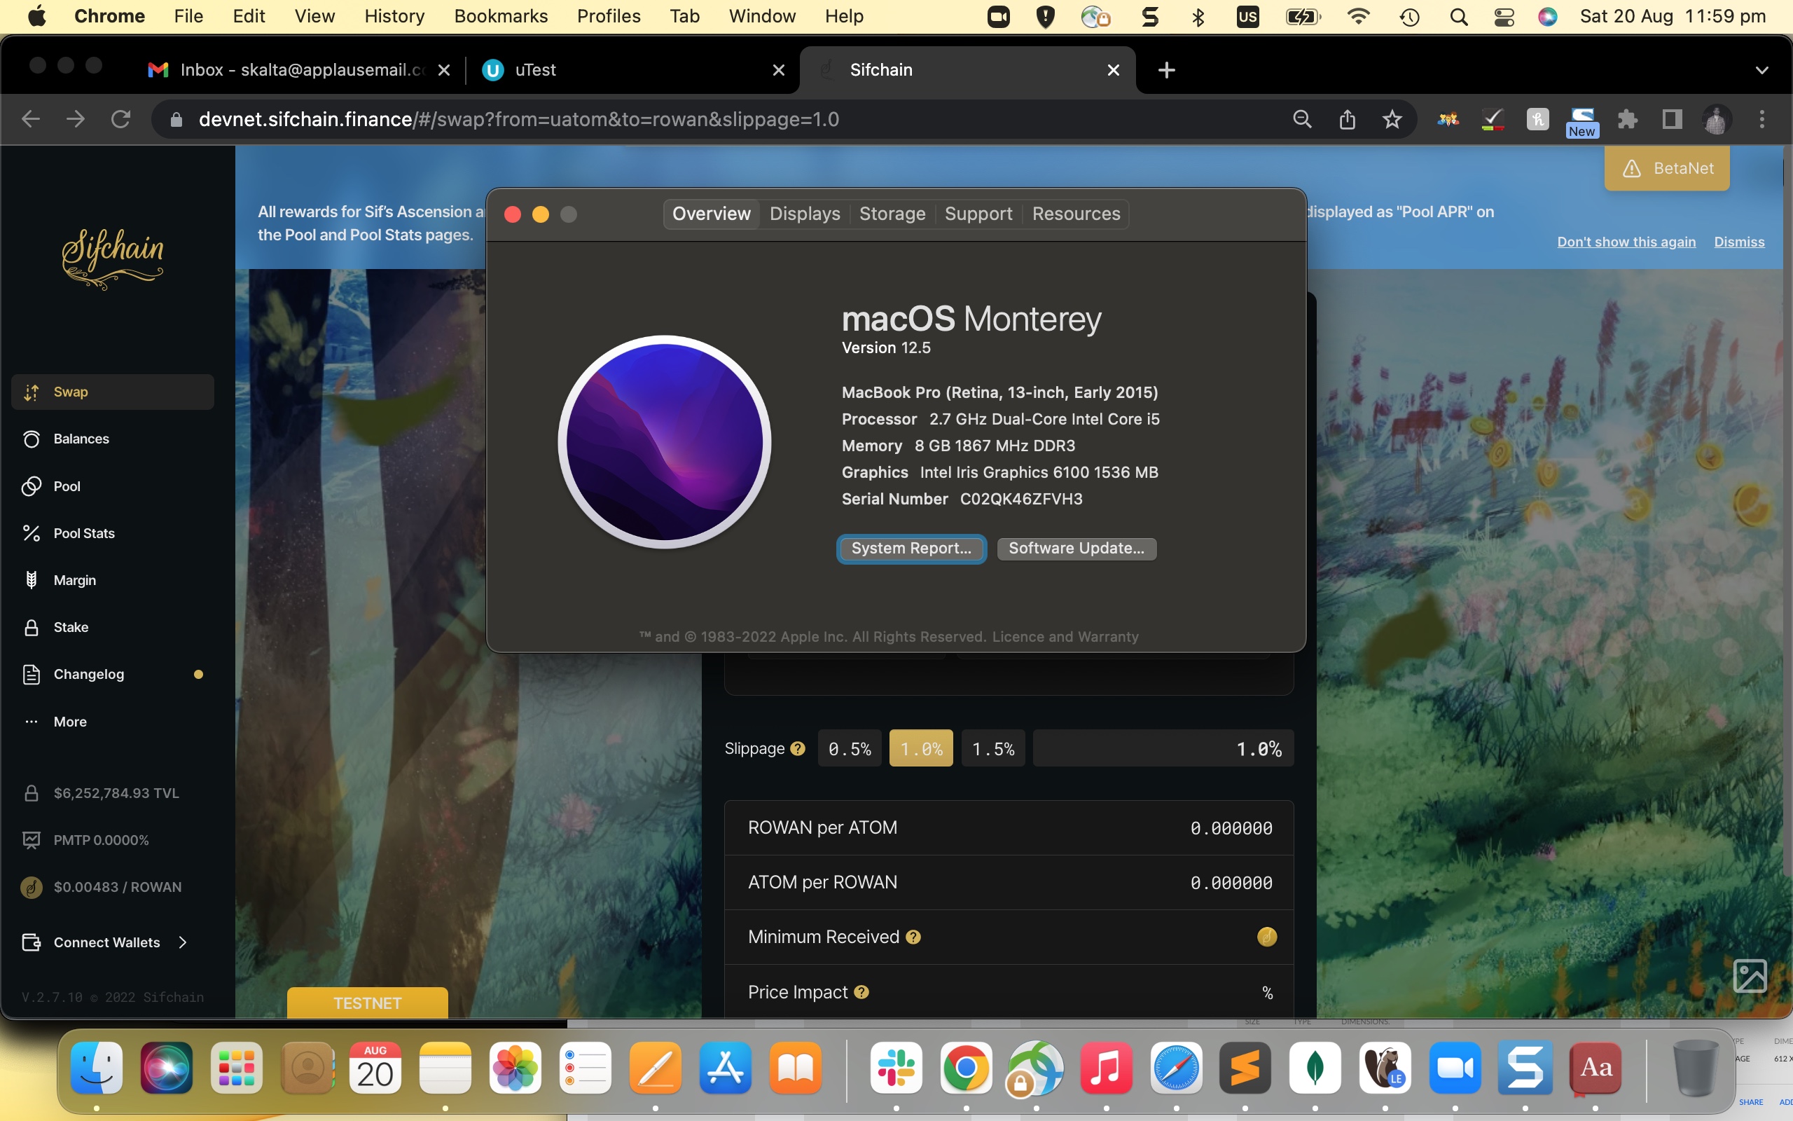Click the custom slippage input field
Screen dimensions: 1793x1121
click(x=1163, y=749)
